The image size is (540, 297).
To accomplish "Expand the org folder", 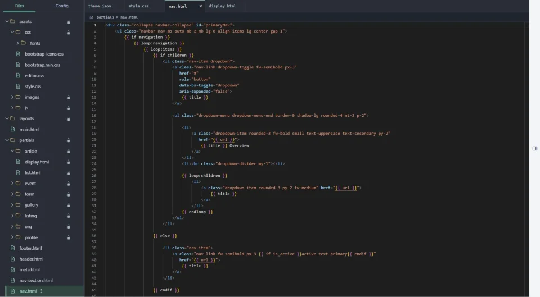I will click(12, 226).
